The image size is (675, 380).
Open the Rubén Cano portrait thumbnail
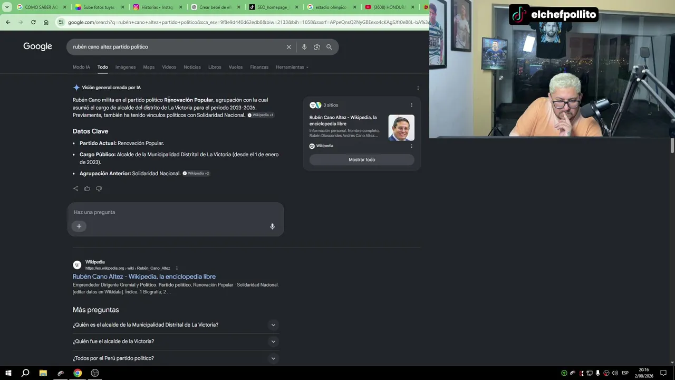coord(401,128)
